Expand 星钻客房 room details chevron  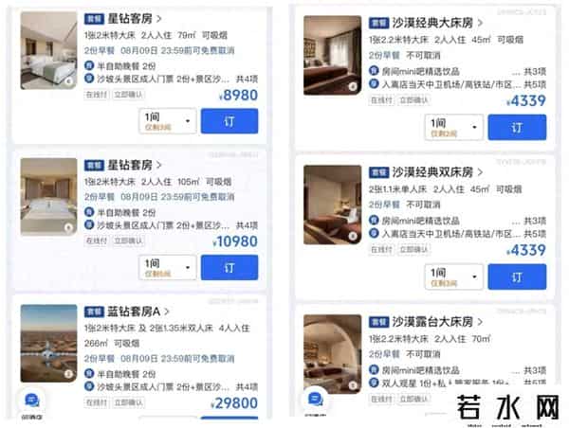[x=159, y=19]
